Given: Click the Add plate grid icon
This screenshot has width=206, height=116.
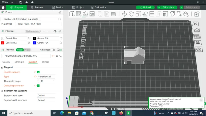Looking at the screenshot, I should pos(79,14).
